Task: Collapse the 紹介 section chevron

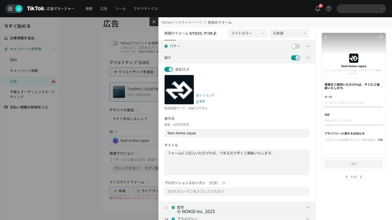Action: 307,58
